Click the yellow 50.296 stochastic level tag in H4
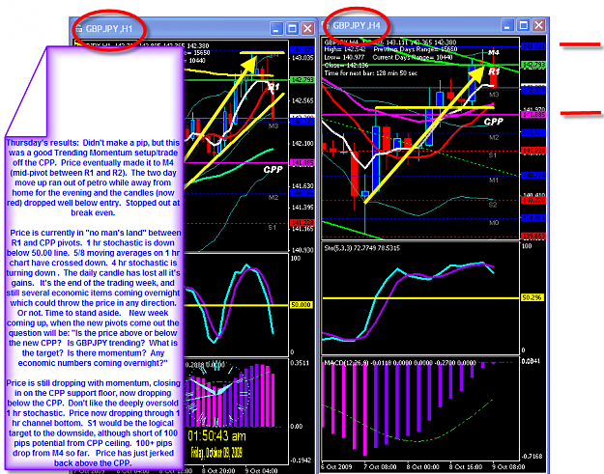Screen dimensions: 604x474 point(532,297)
